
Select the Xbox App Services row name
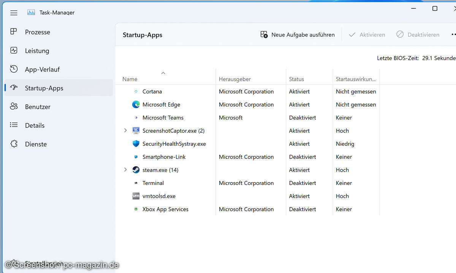(165, 209)
